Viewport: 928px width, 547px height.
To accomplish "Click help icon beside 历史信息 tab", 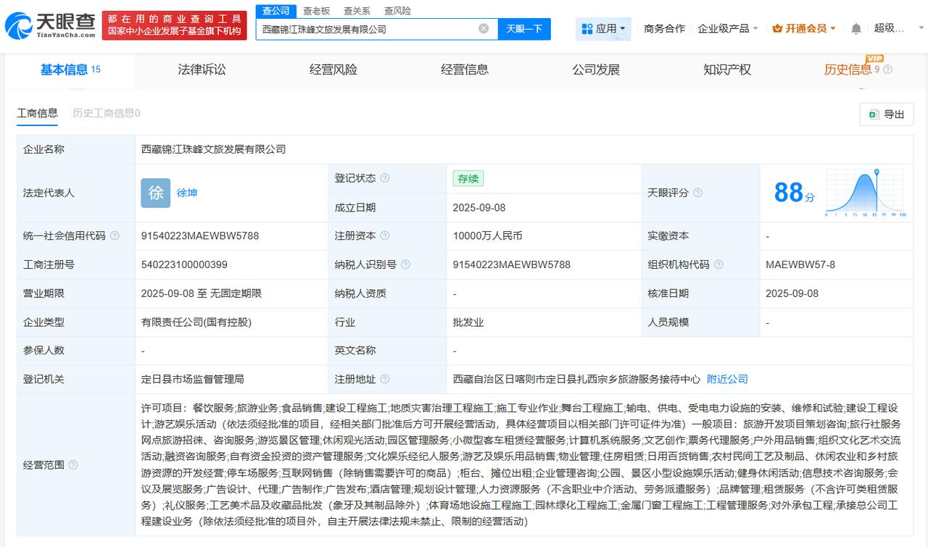I will coord(888,70).
